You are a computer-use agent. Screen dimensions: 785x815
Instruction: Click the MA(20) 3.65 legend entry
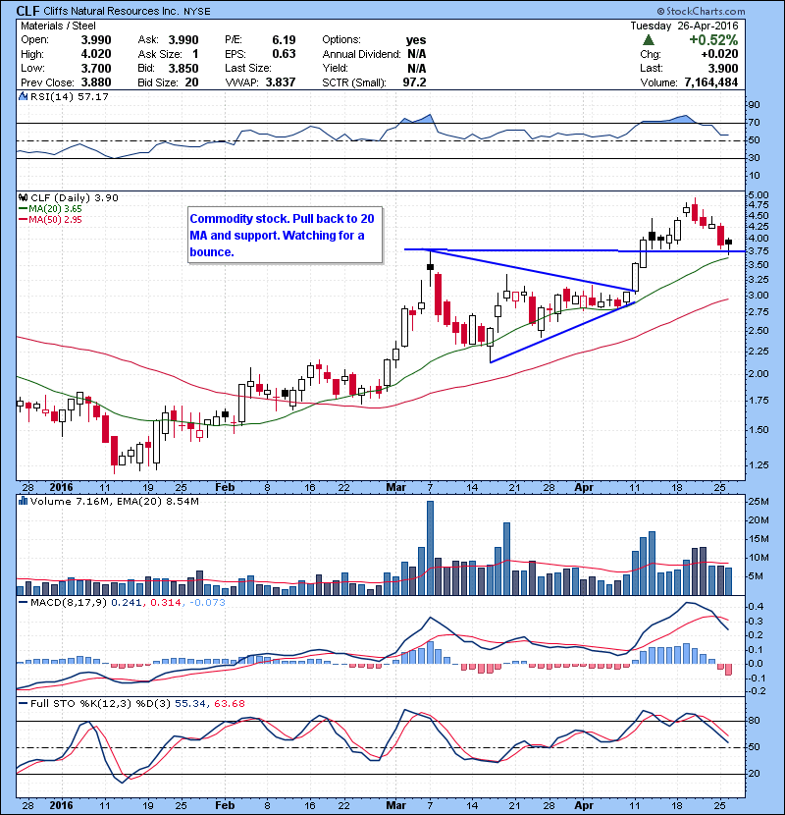click(x=55, y=208)
